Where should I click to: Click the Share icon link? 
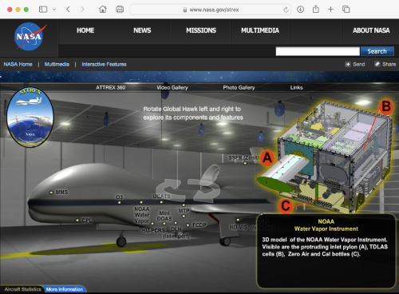click(x=385, y=64)
